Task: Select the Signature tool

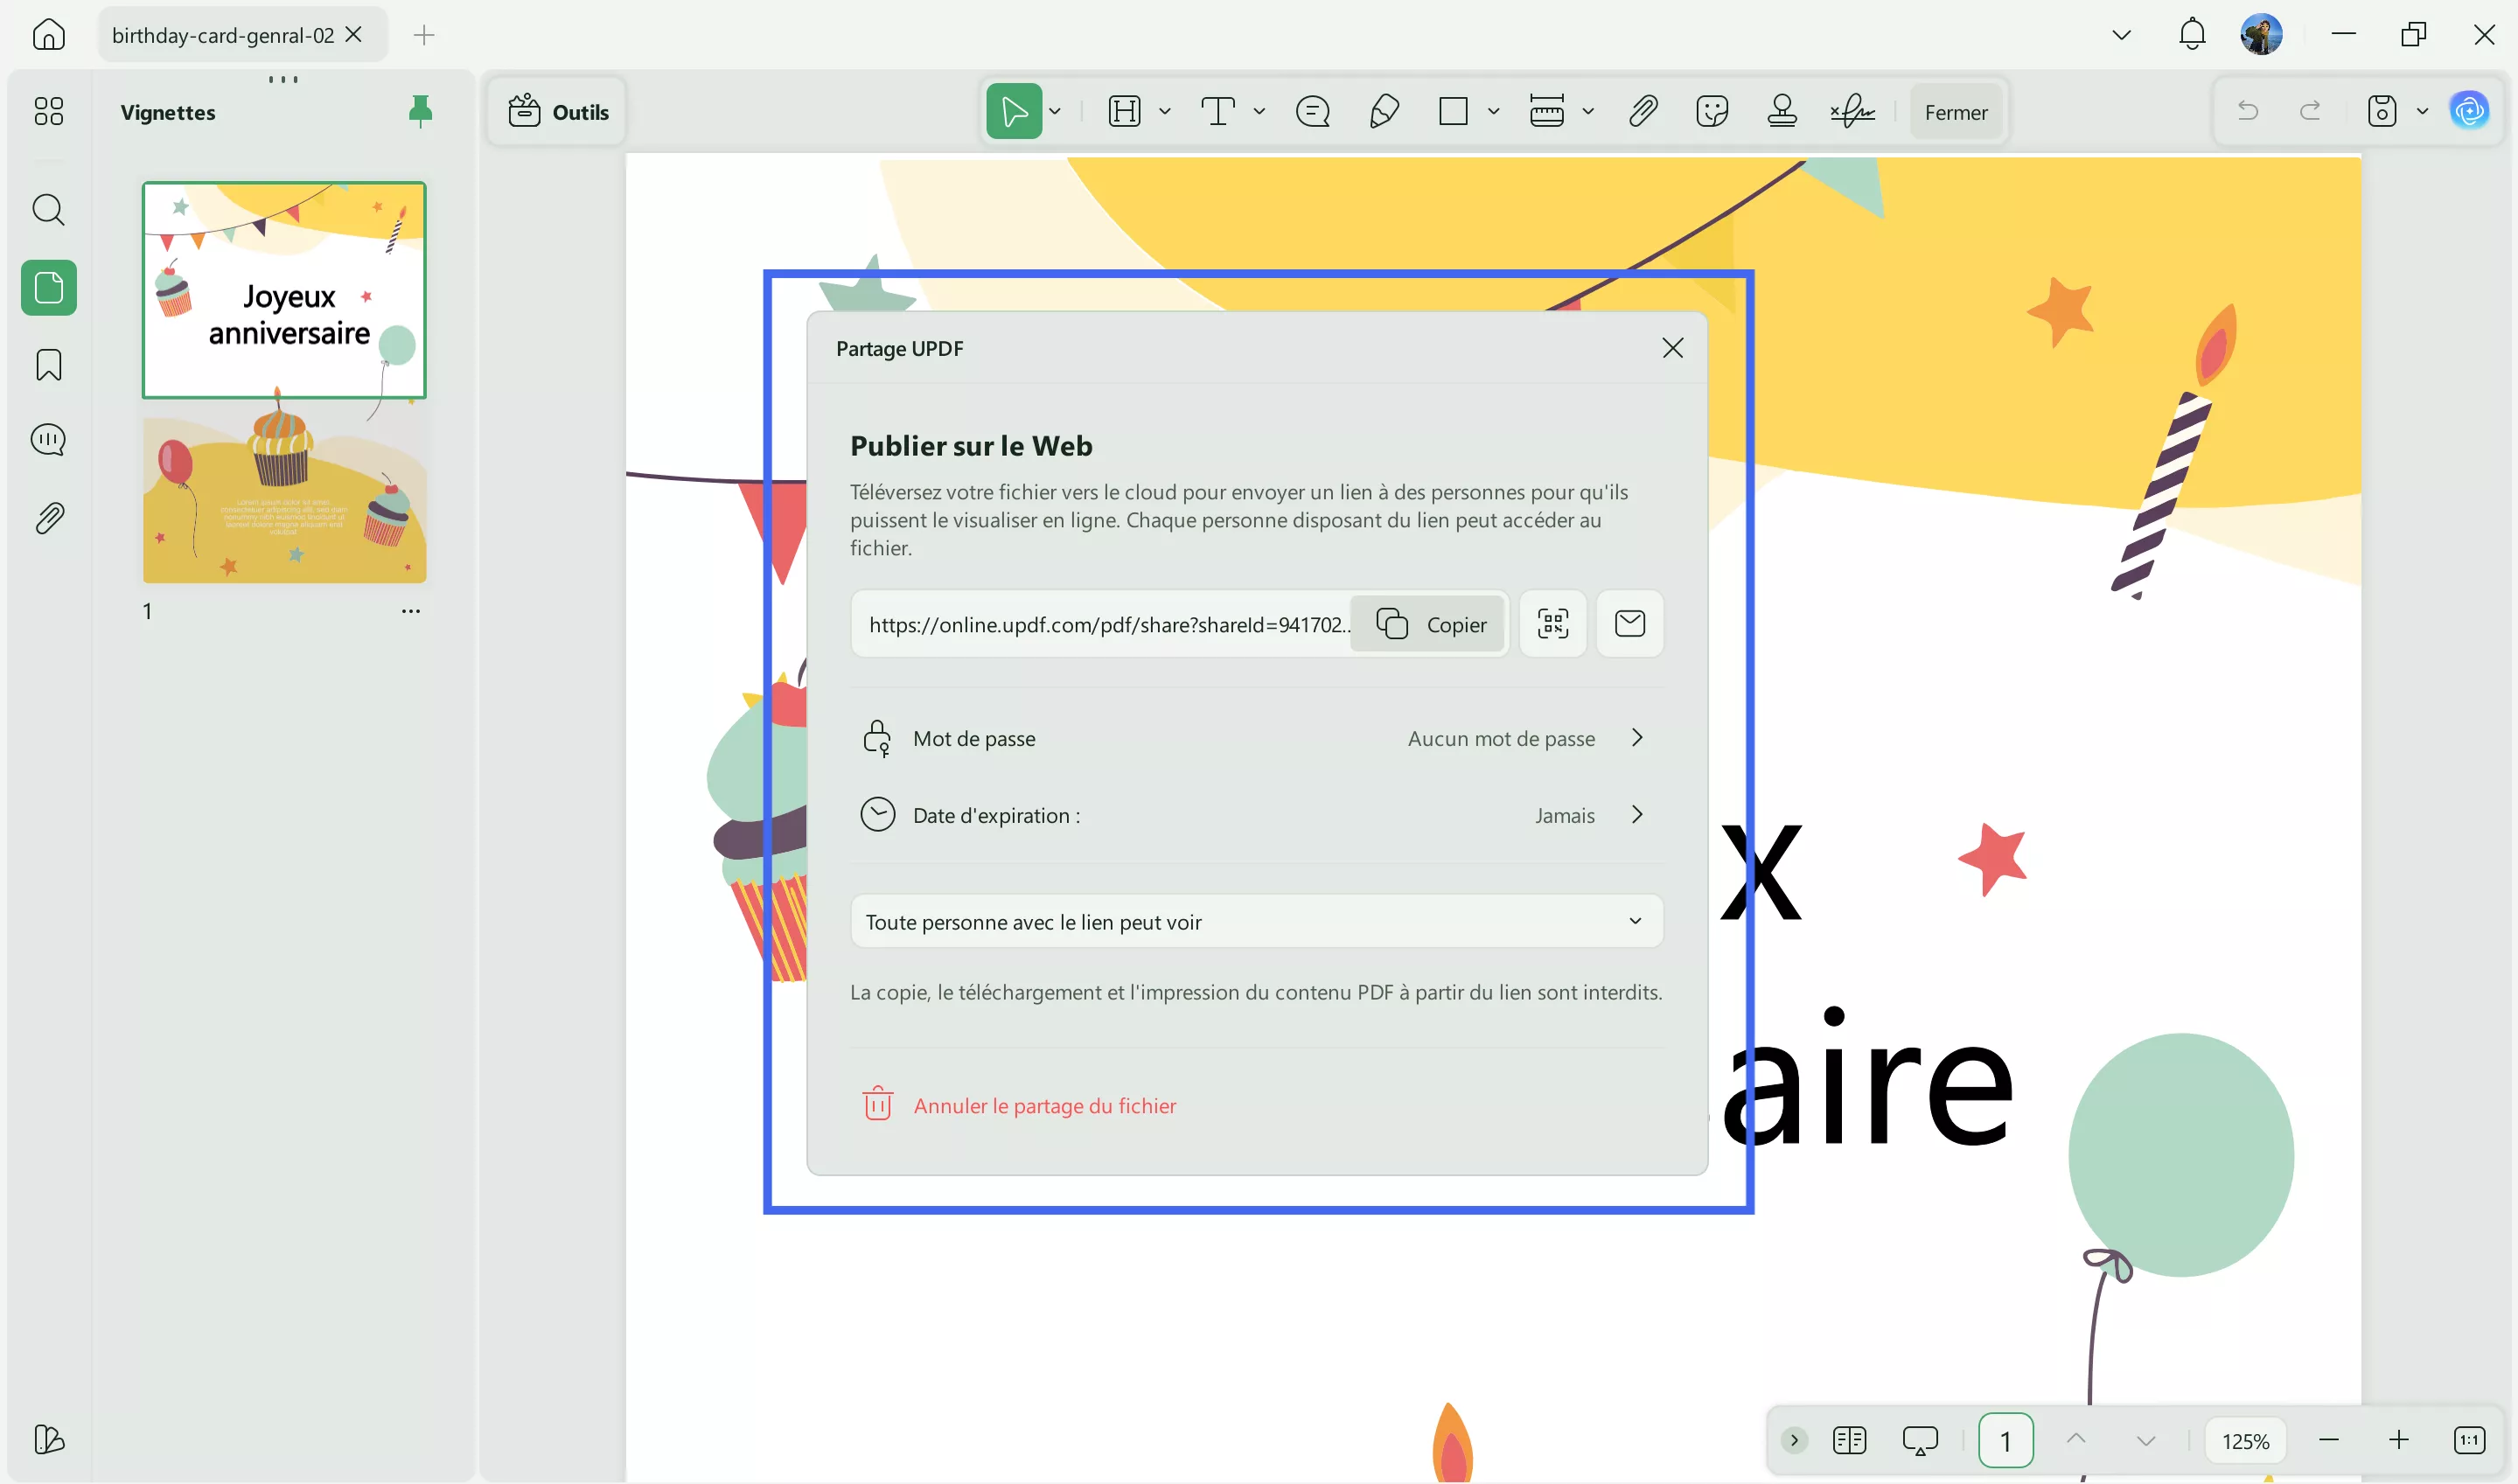Action: (x=1852, y=111)
